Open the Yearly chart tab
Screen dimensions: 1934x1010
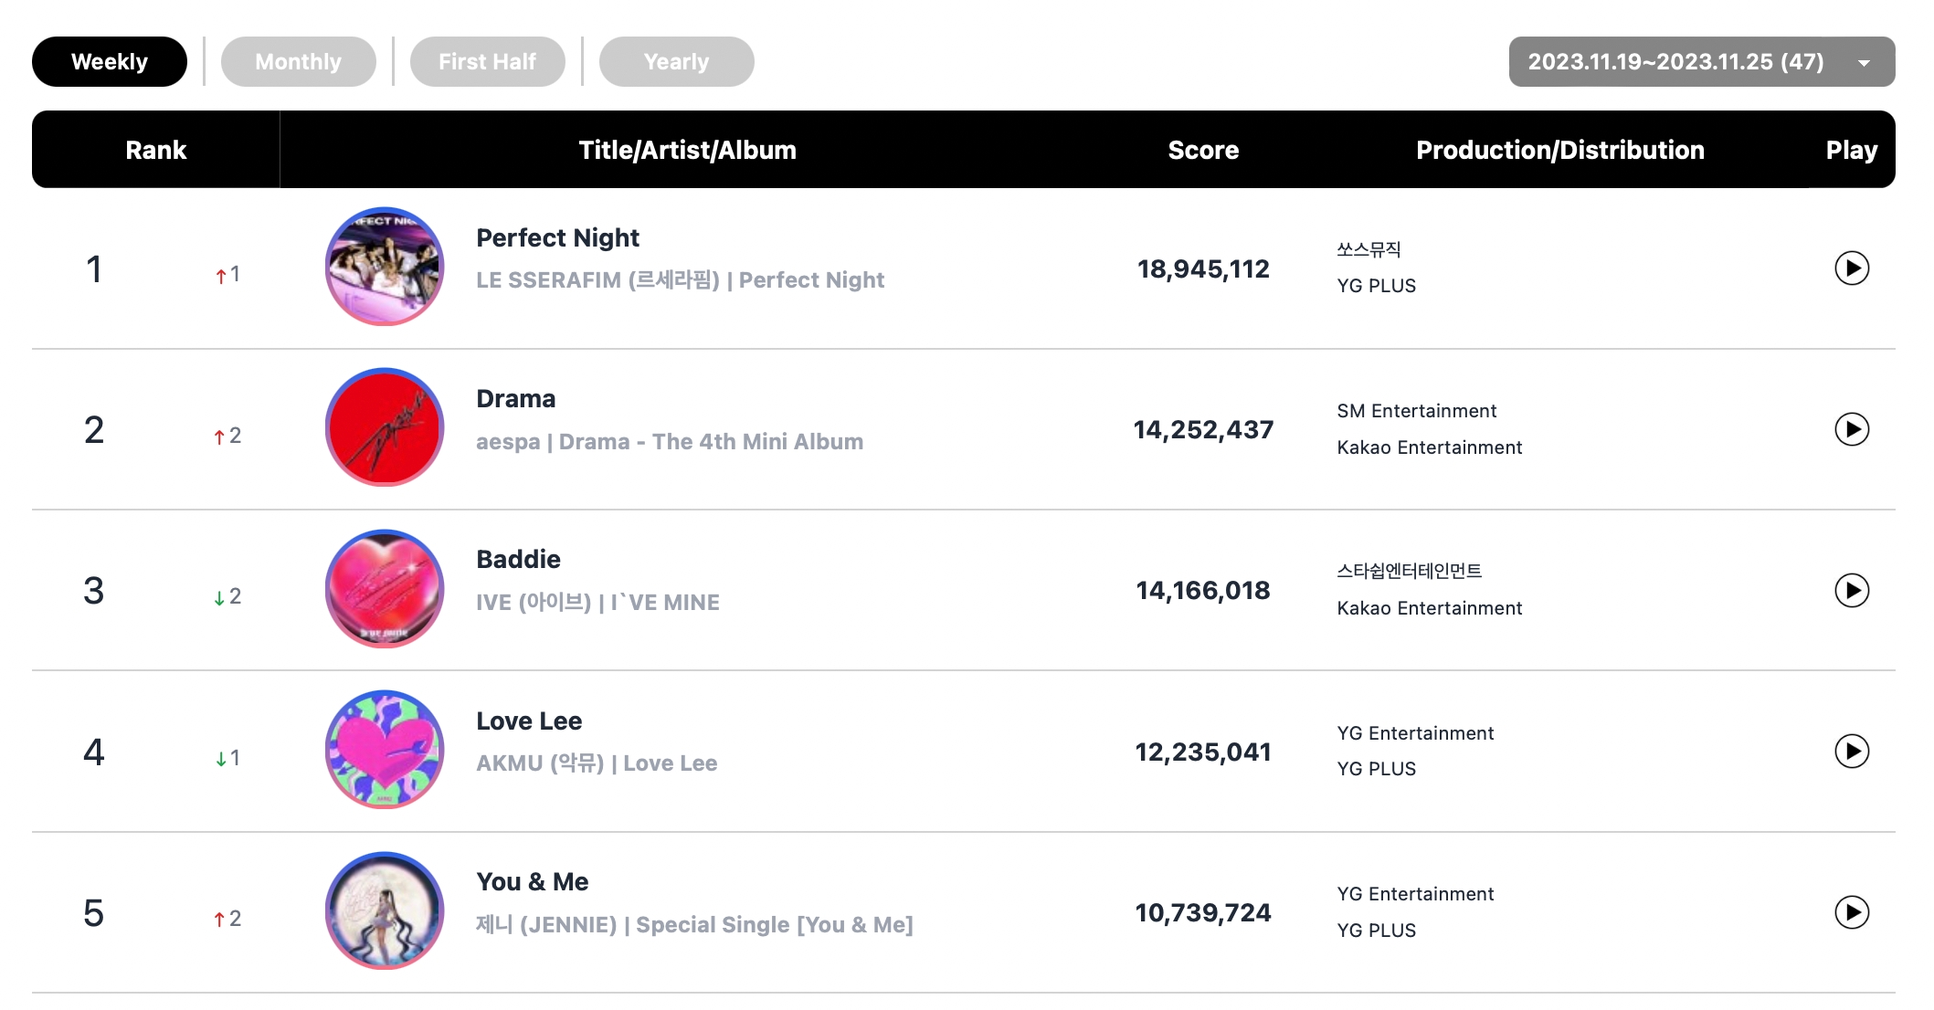point(676,62)
